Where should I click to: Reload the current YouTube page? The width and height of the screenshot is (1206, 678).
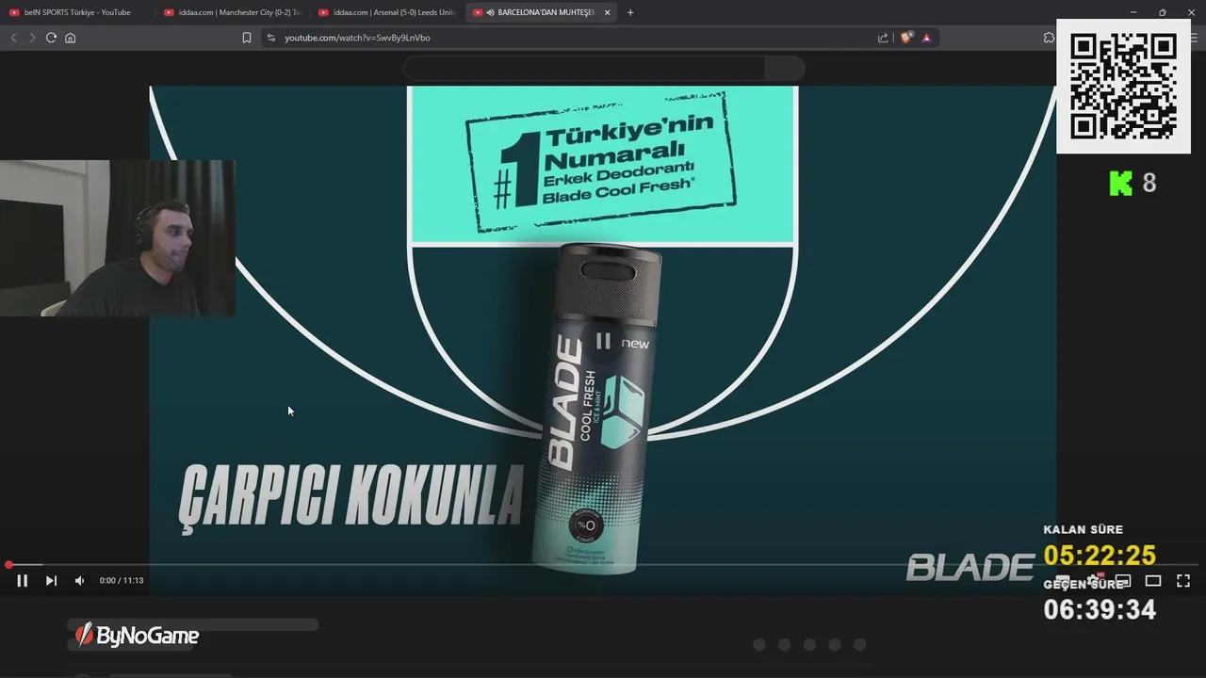click(51, 38)
